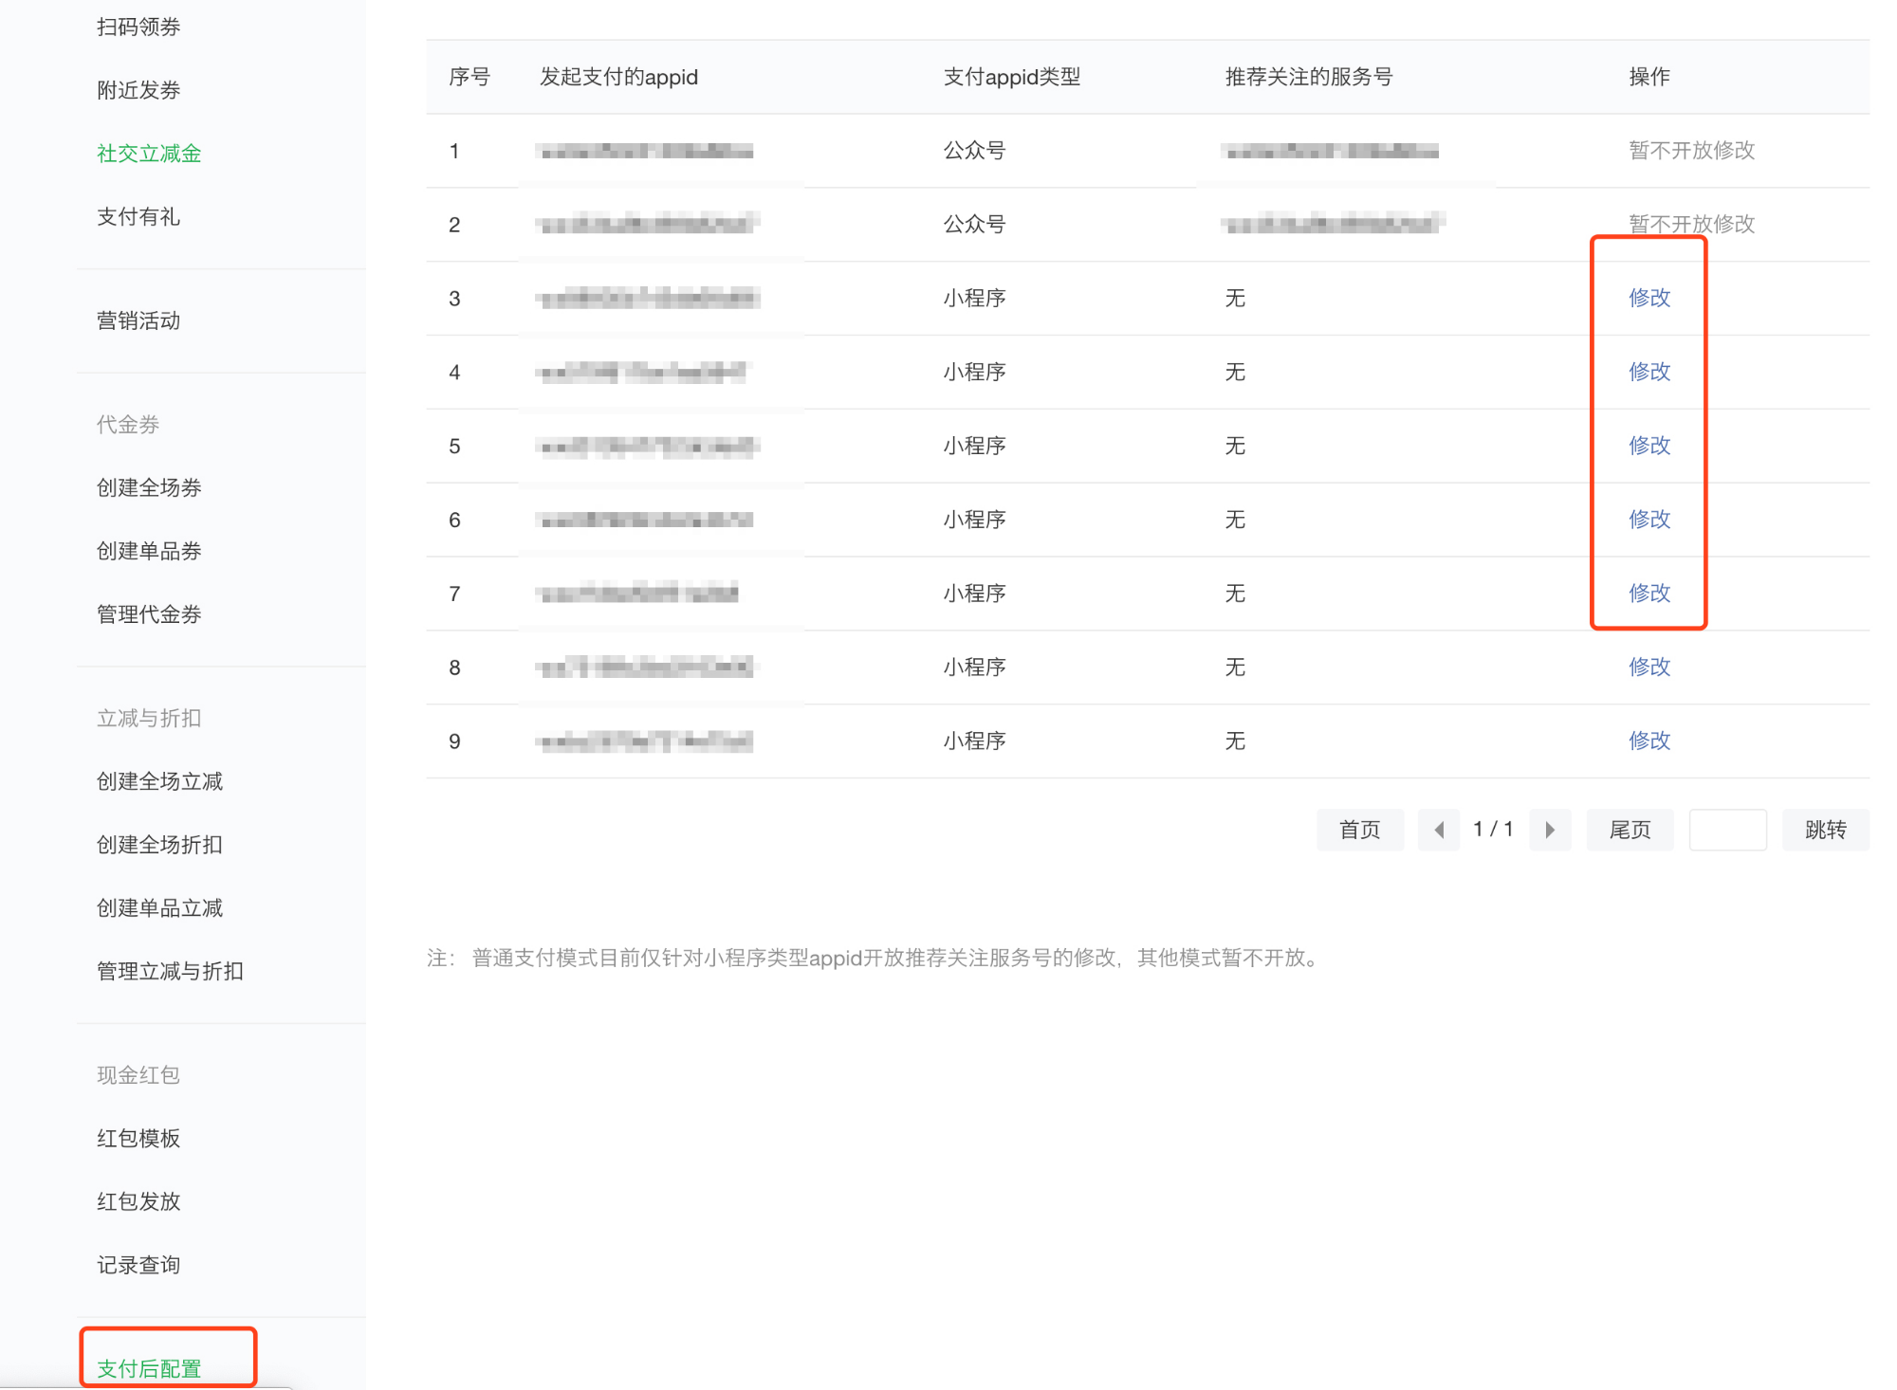Open 支付后配置 in the sidebar
Screen dimensions: 1897x1390
click(149, 1368)
